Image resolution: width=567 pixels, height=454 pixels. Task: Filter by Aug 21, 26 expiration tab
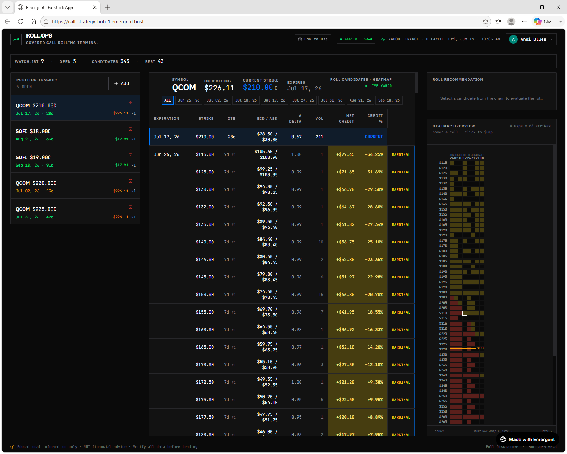point(360,100)
